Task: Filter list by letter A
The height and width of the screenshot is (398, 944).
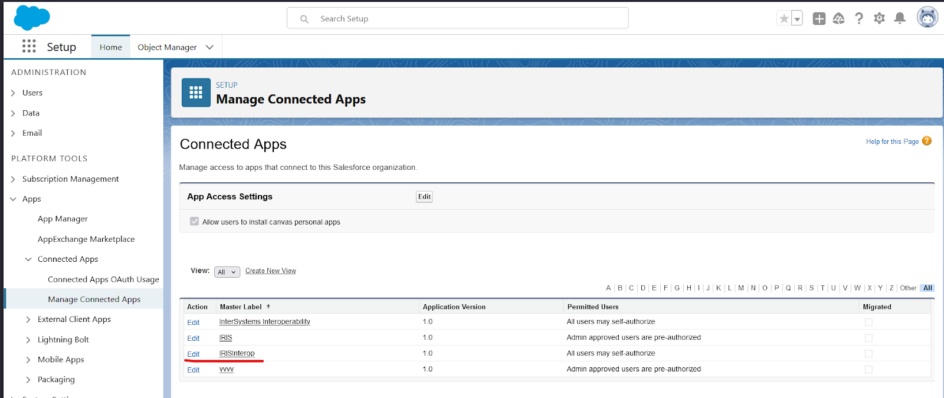Action: click(x=608, y=288)
